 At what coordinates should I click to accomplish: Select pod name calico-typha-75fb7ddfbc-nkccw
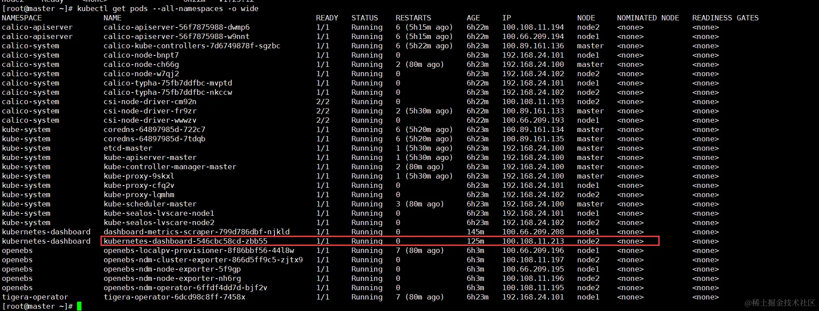tap(168, 92)
